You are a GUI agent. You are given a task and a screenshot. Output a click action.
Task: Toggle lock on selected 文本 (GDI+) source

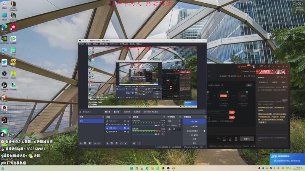[127, 128]
